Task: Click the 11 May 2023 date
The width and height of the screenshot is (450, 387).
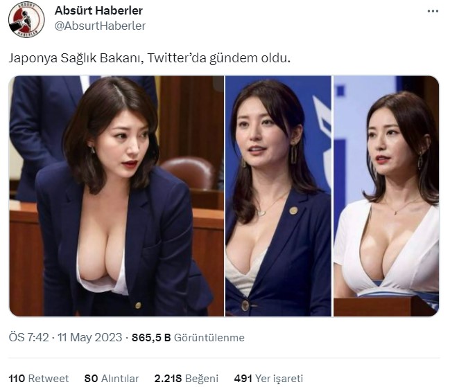Action: pyautogui.click(x=90, y=337)
